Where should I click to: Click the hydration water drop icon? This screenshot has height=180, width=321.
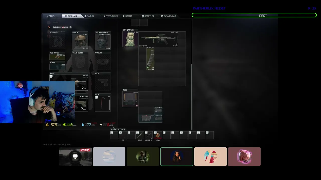coord(83,125)
